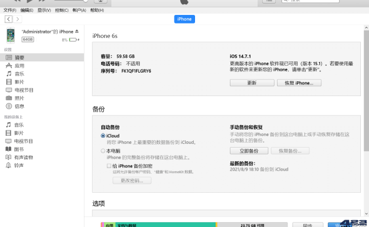Open the 帐户(A) menu
This screenshot has width=369, height=227.
coord(79,10)
